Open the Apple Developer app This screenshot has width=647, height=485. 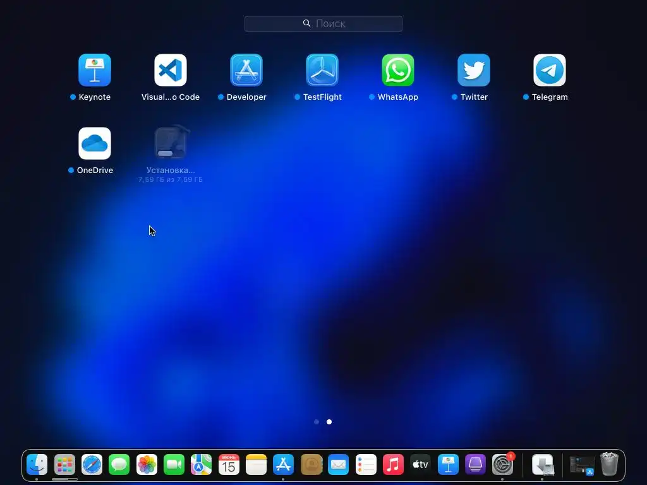[x=246, y=70]
